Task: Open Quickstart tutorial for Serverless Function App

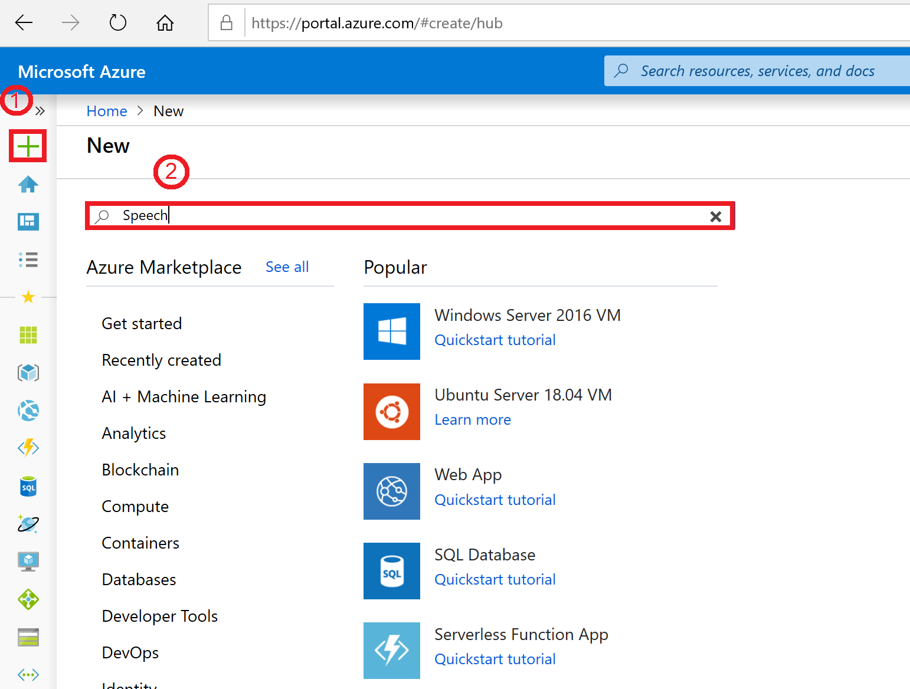Action: (495, 659)
